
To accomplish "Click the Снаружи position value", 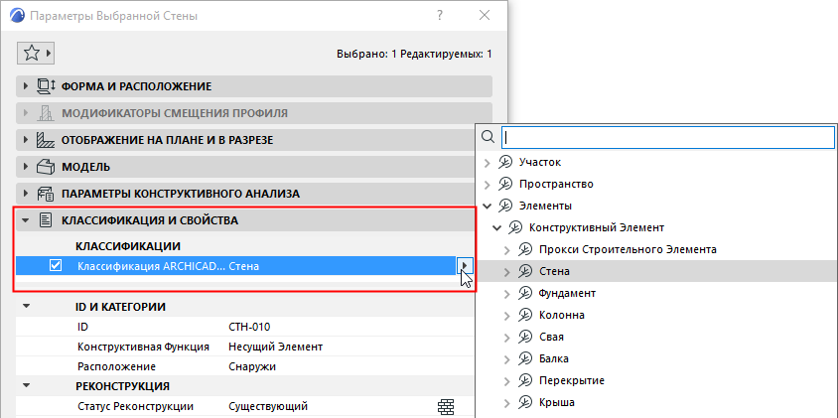I will (x=252, y=366).
